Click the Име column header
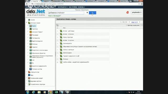168x94 pixels. 64,28
